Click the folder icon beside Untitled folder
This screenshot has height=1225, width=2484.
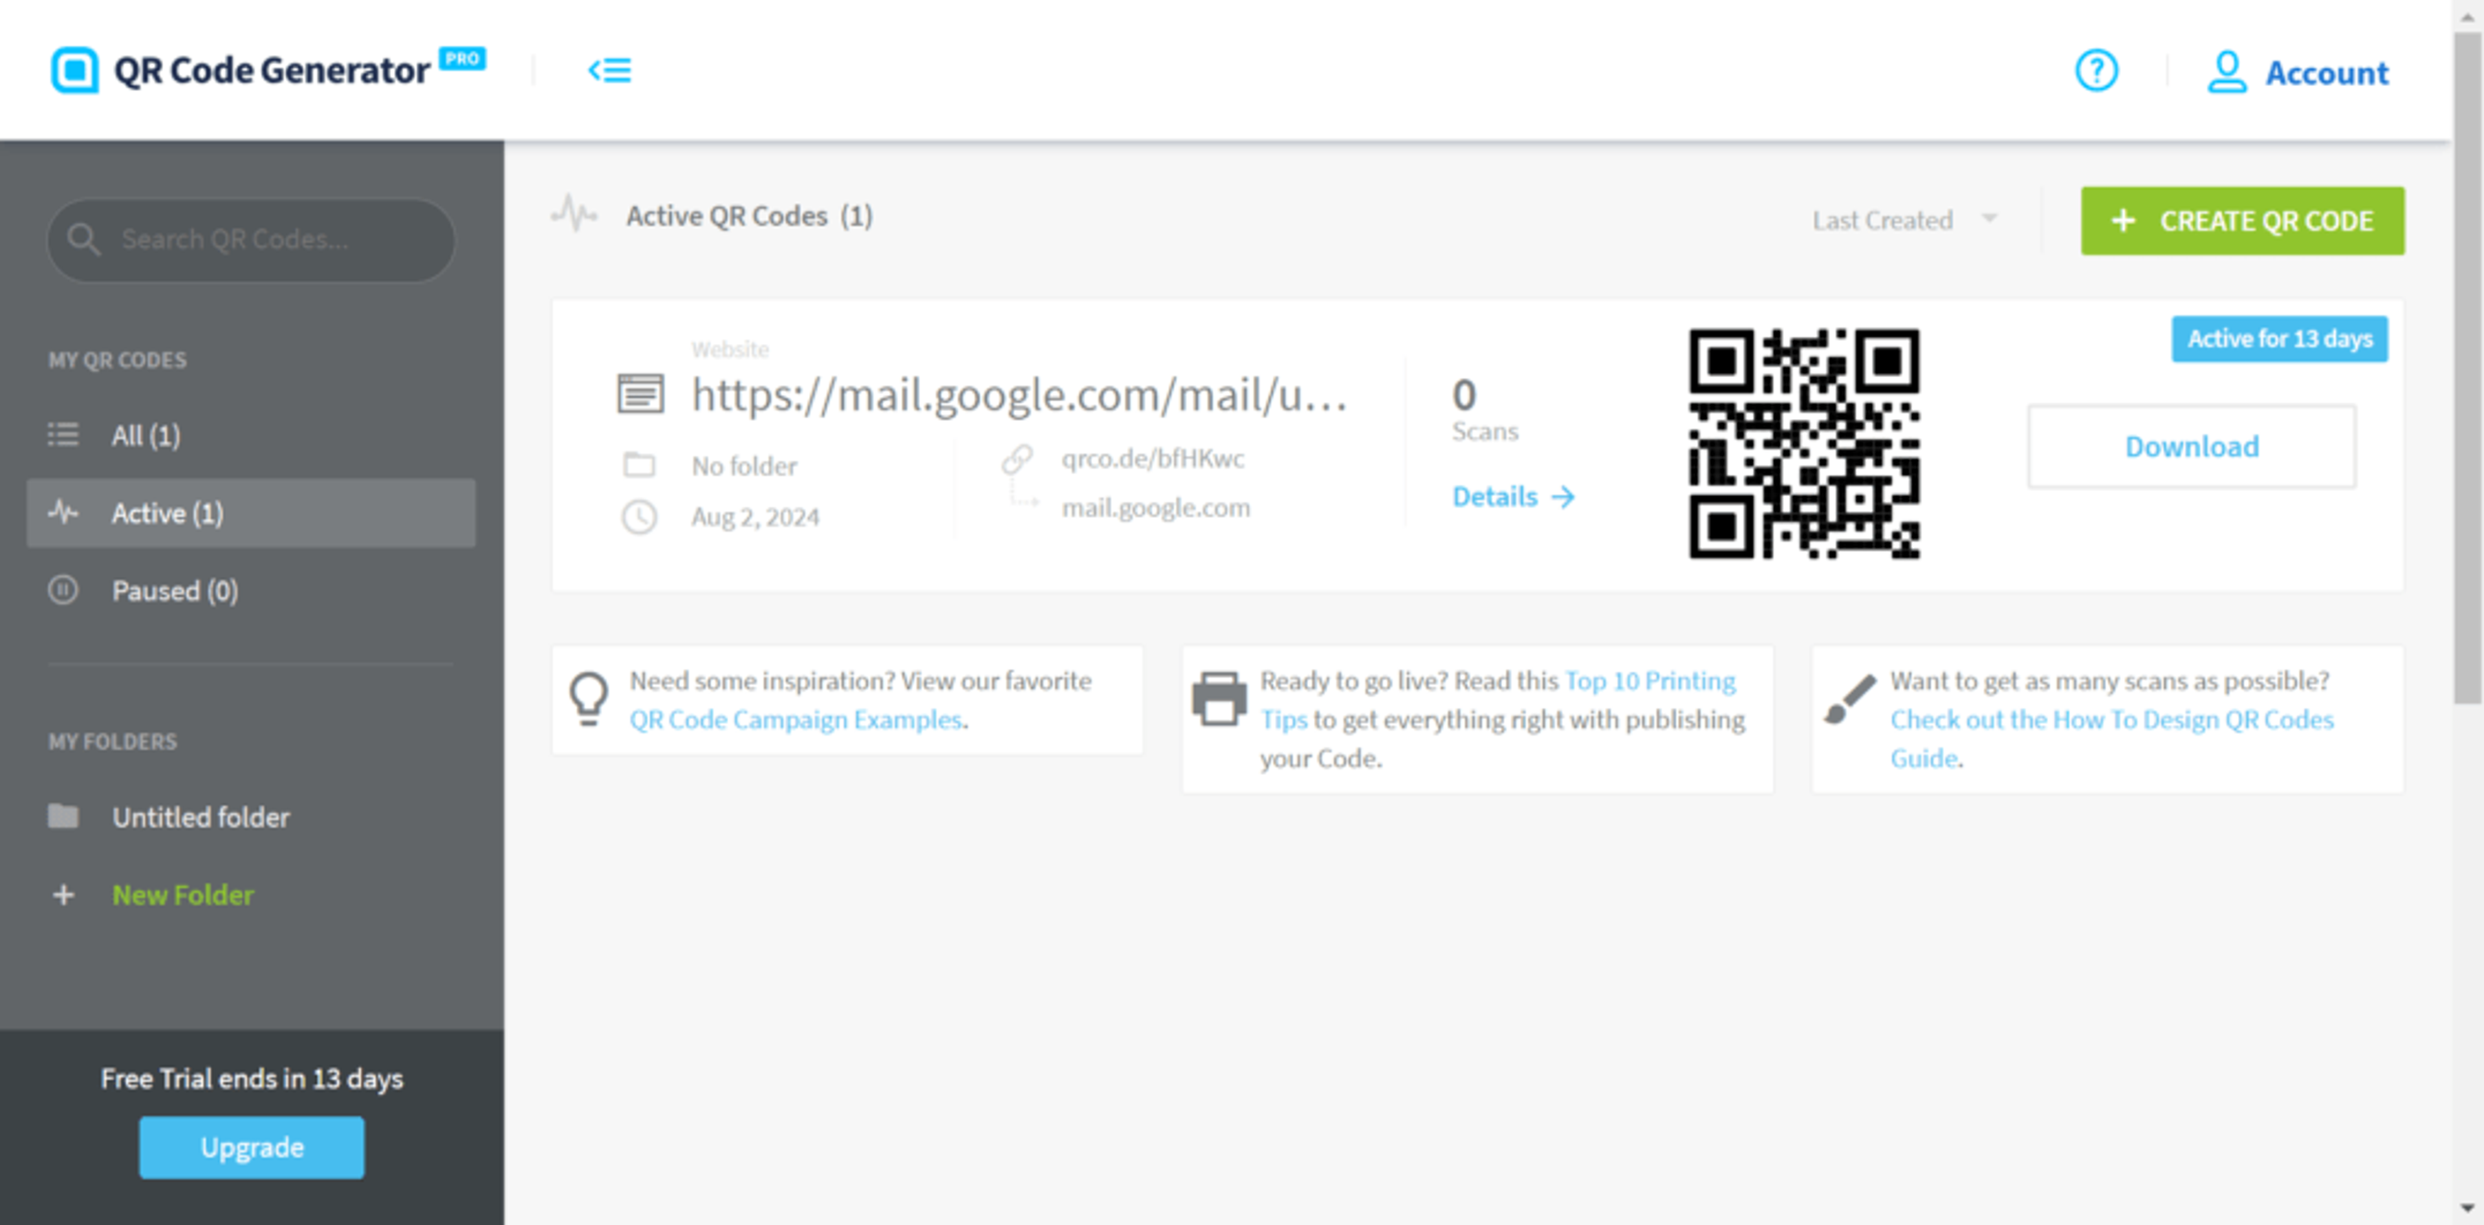(x=63, y=816)
